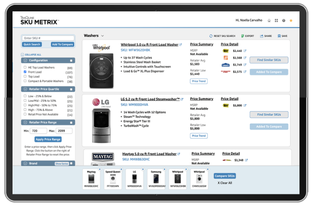The image size is (313, 208).
Task: Check Low - 25% & Below quartile
Action: pyautogui.click(x=25, y=96)
